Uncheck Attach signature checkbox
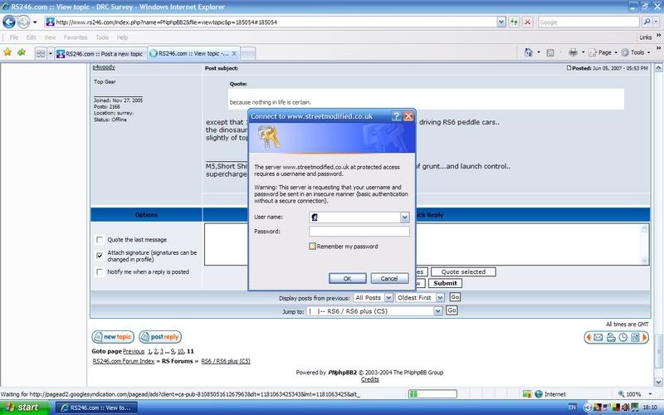This screenshot has width=664, height=415. (x=100, y=256)
